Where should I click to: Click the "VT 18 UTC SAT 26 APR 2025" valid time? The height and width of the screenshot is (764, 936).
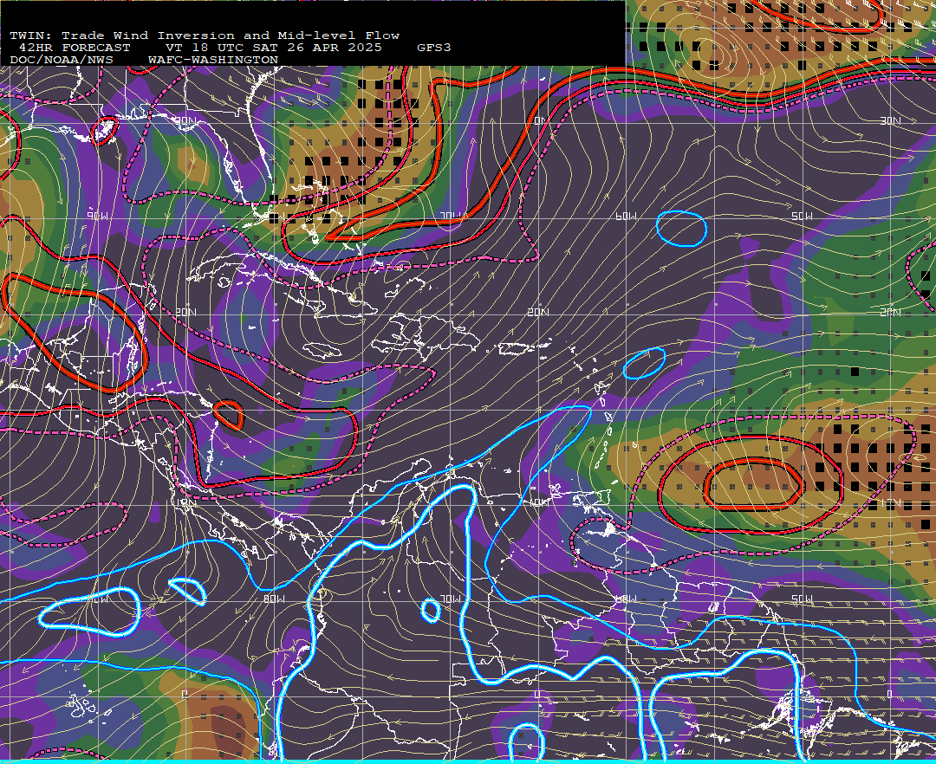273,48
